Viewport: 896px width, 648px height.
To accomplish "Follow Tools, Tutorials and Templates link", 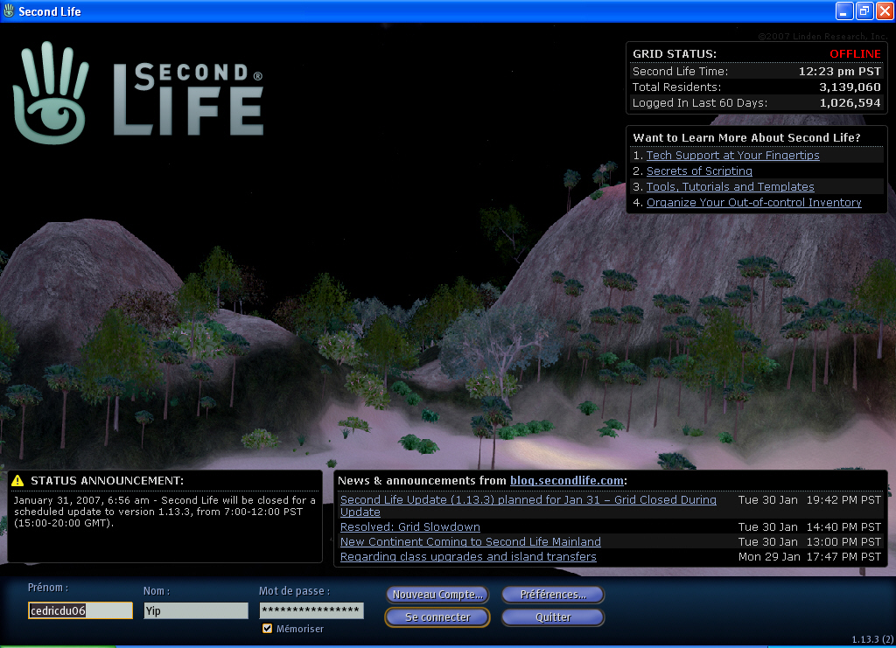I will (730, 187).
